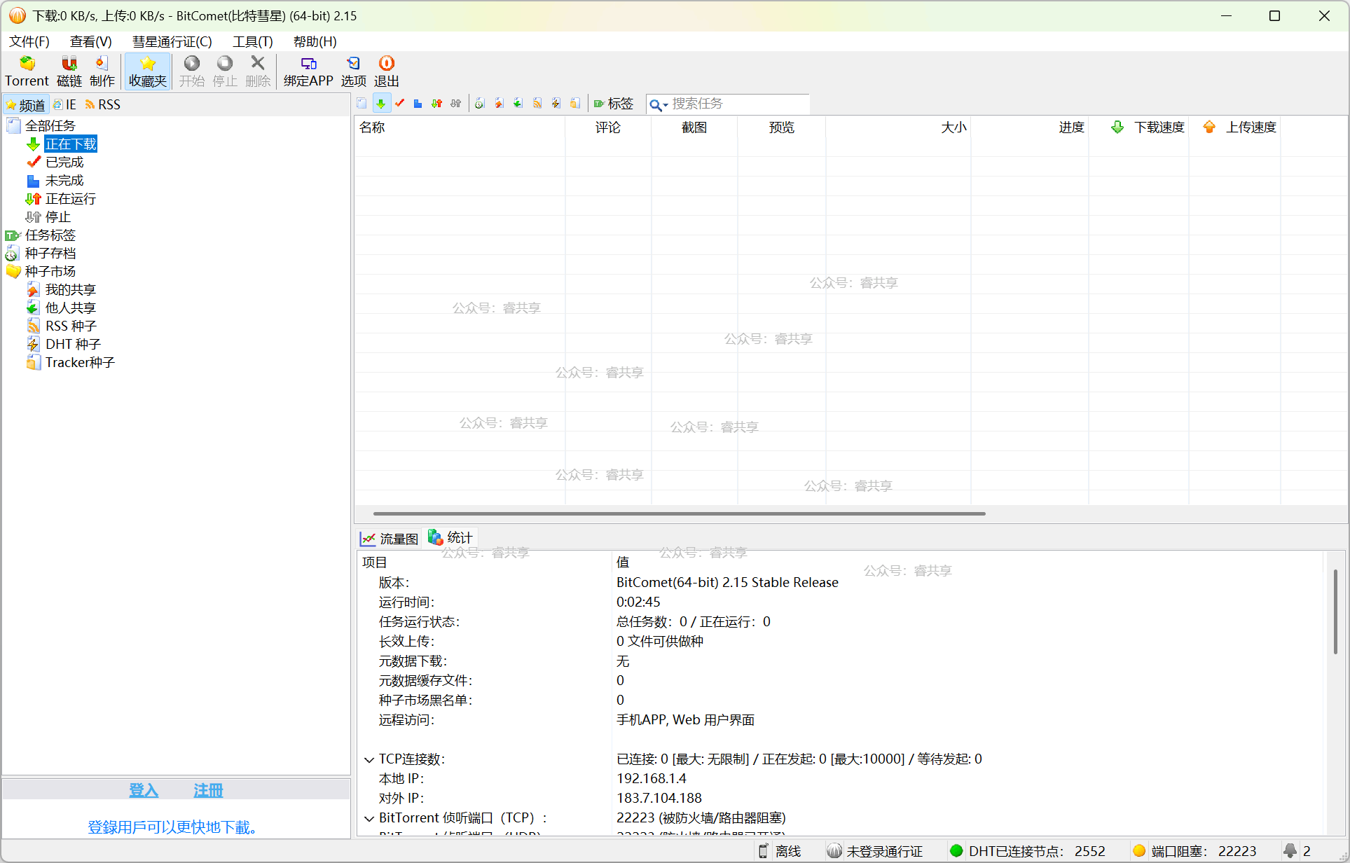Select Tracker种子 in the sidebar tree
This screenshot has height=863, width=1350.
(80, 362)
